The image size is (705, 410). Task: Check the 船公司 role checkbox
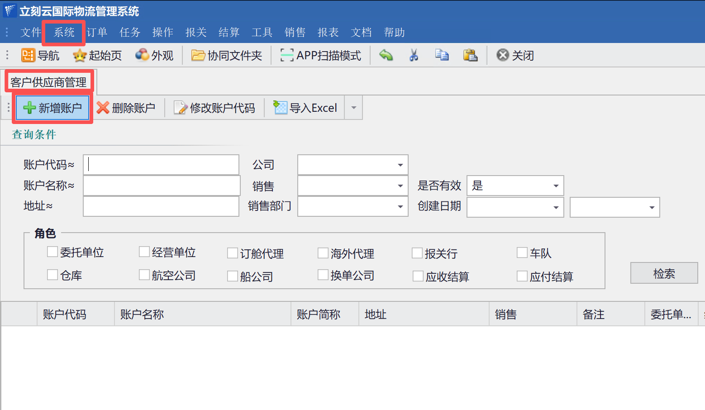[233, 276]
